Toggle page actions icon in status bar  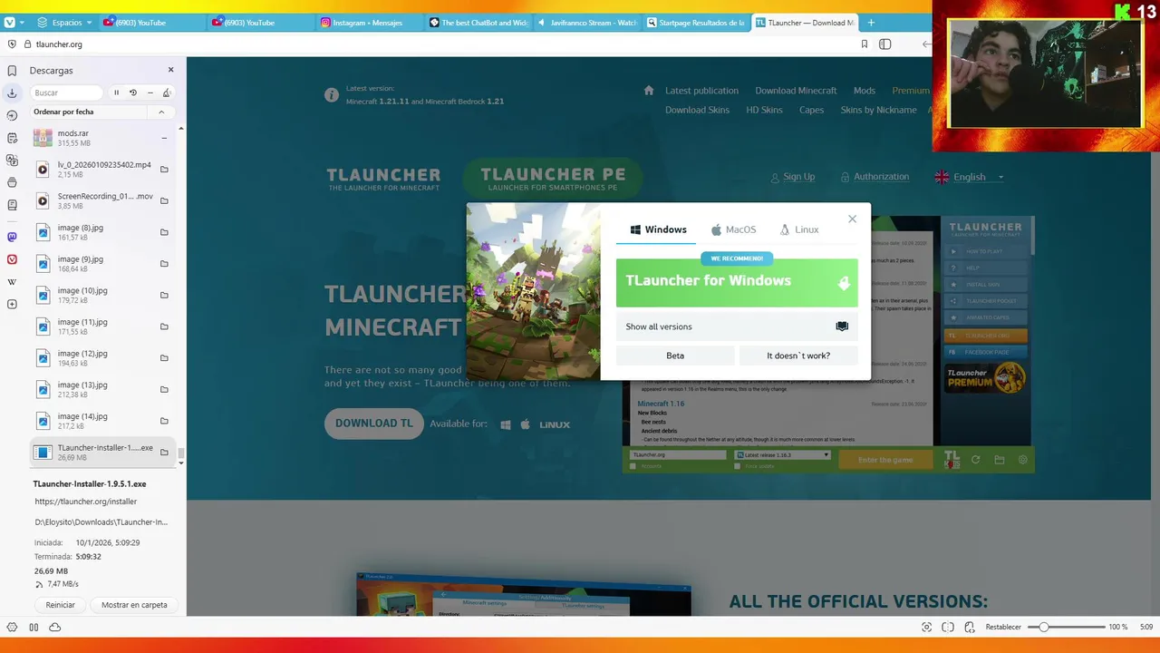(x=970, y=627)
